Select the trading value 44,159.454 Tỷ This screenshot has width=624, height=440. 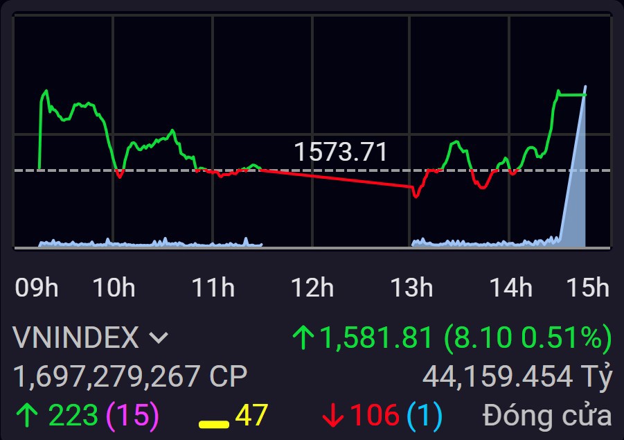pos(517,377)
